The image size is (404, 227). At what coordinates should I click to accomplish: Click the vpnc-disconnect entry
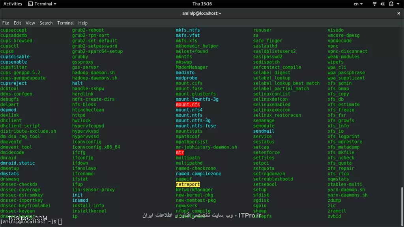(347, 51)
